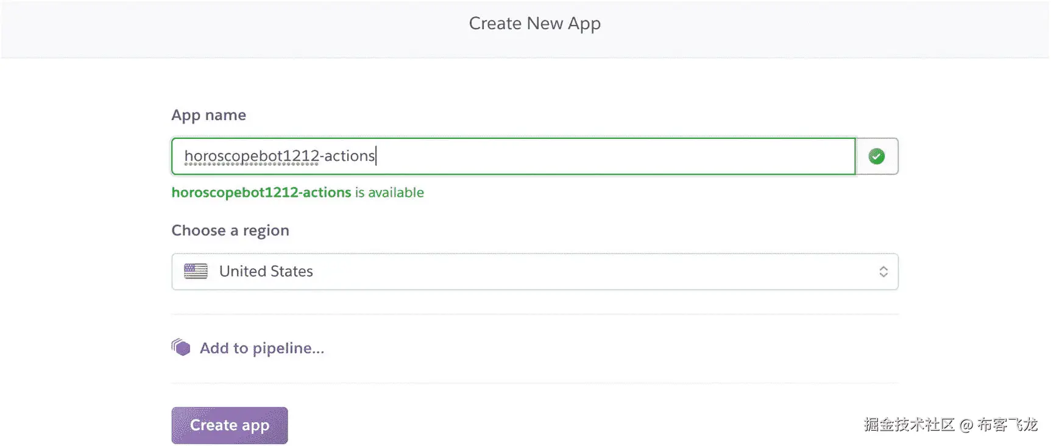Click the purple pipeline hexagon icon
This screenshot has width=1051, height=446.
tap(181, 347)
